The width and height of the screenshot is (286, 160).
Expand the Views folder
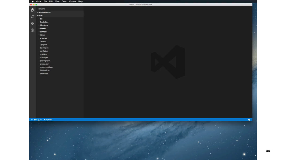42,35
